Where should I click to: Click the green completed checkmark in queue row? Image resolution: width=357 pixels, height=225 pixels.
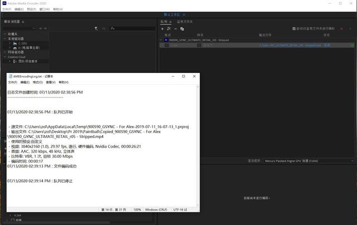click(352, 45)
